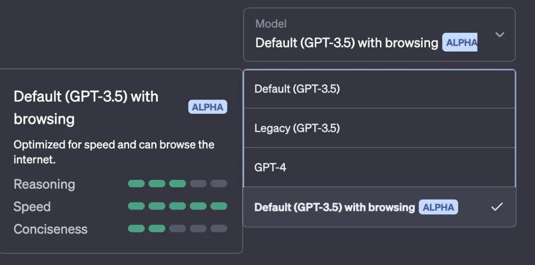Click the "Default (GPT-3.5) with browsing" card title

[x=86, y=108]
